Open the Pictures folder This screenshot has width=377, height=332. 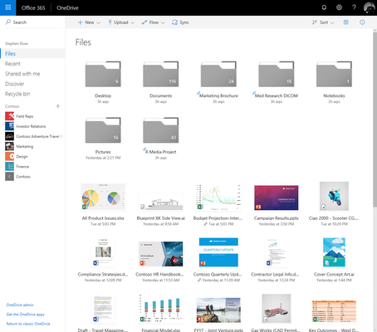(x=103, y=130)
